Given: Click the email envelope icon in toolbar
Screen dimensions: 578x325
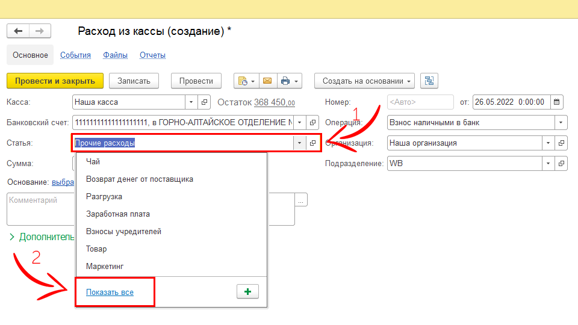Looking at the screenshot, I should click(267, 81).
